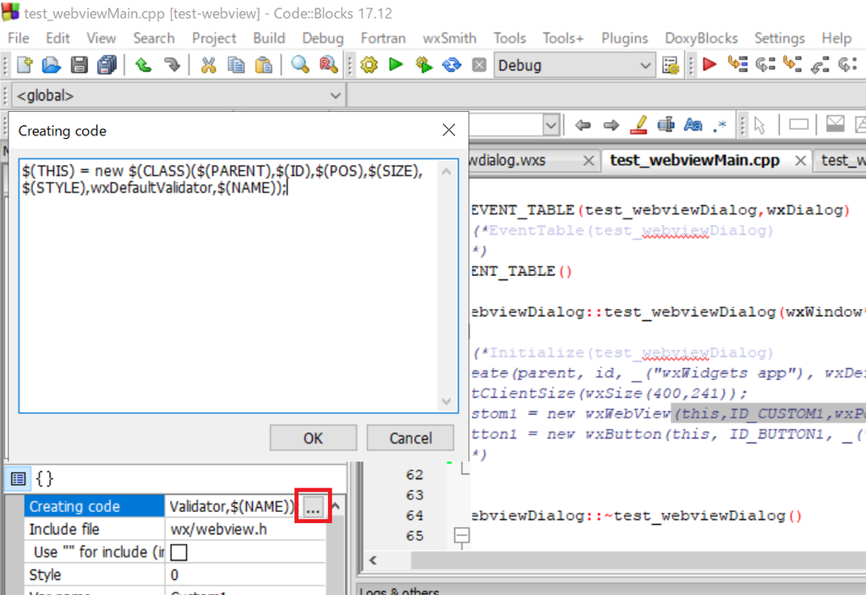This screenshot has height=595, width=866.
Task: Open the <global> scope dropdown
Action: click(336, 95)
